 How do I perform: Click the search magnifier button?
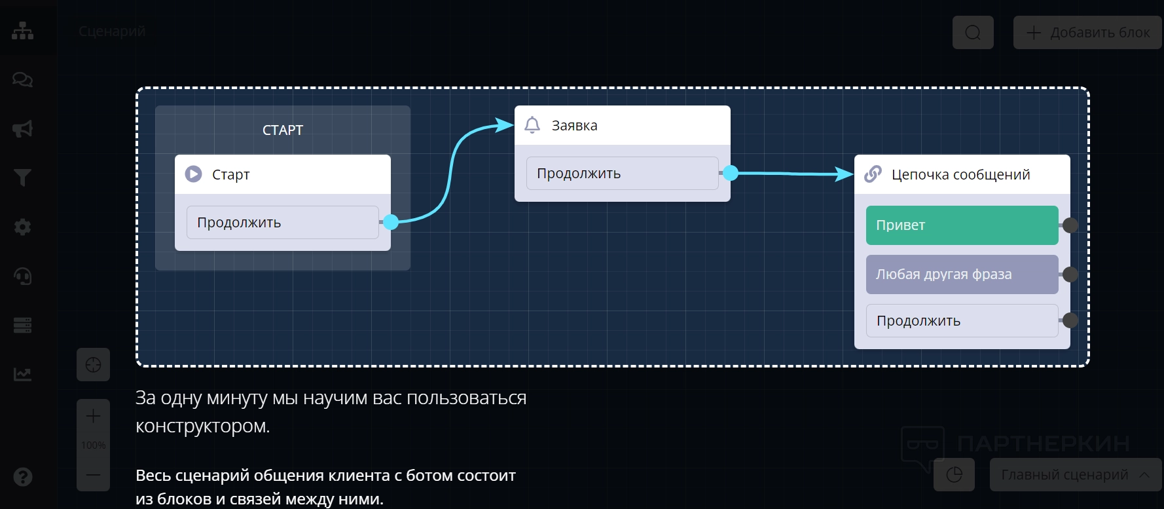pos(973,32)
